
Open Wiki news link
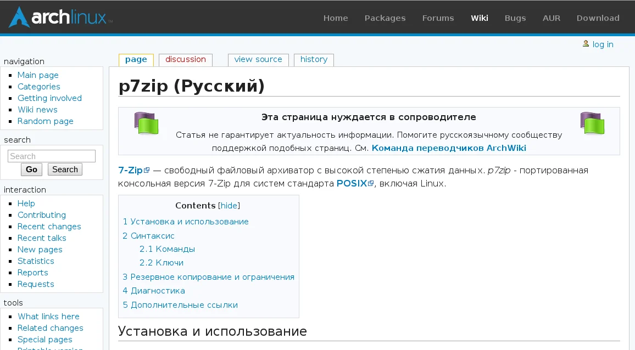37,110
